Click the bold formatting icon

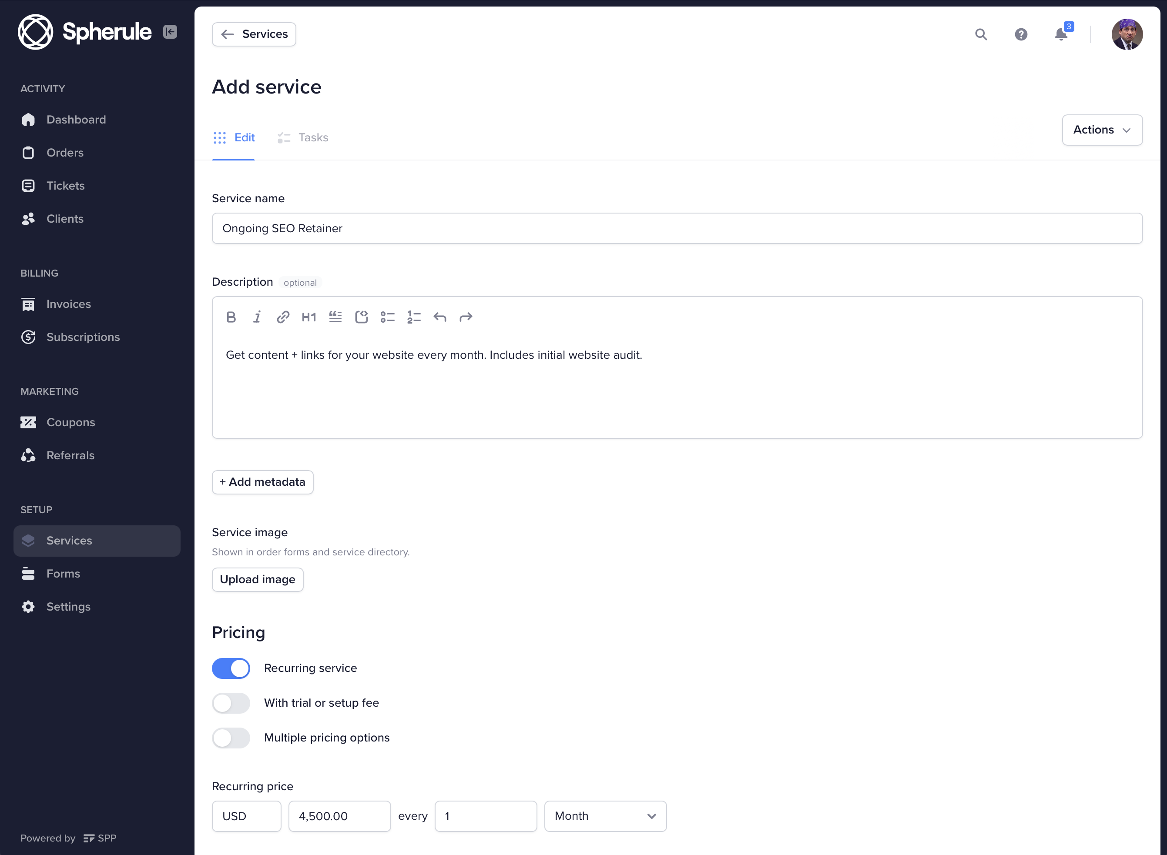pos(230,316)
